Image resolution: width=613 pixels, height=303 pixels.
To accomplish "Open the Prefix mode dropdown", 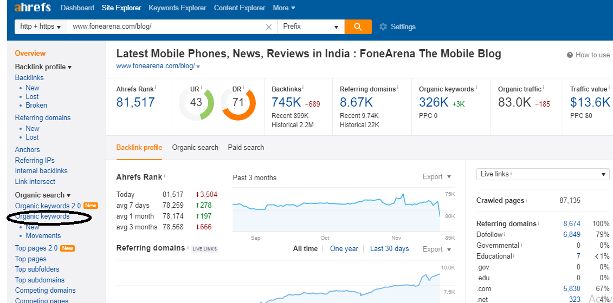I will (311, 27).
